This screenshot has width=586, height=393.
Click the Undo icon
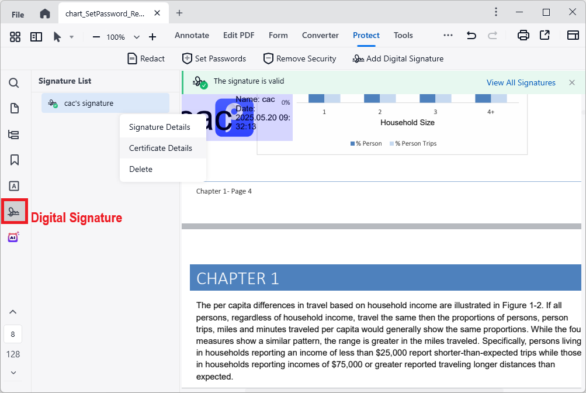pos(471,35)
